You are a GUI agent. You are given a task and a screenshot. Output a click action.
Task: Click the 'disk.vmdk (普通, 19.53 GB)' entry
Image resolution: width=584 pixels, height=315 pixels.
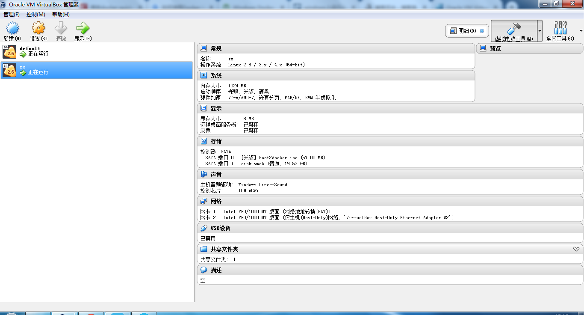274,163
